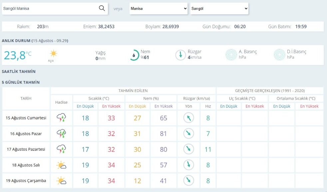Click thunderstorm icon for 15 Ağustos Cumartesi
The width and height of the screenshot is (327, 192).
tap(61, 118)
